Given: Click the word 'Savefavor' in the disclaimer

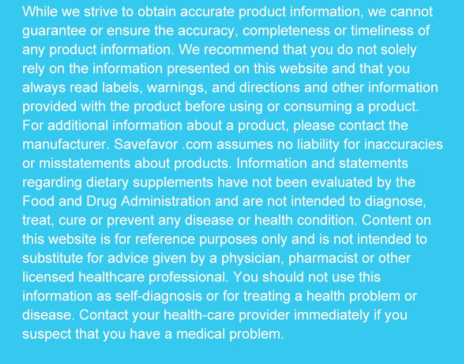Looking at the screenshot, I should (x=146, y=144).
